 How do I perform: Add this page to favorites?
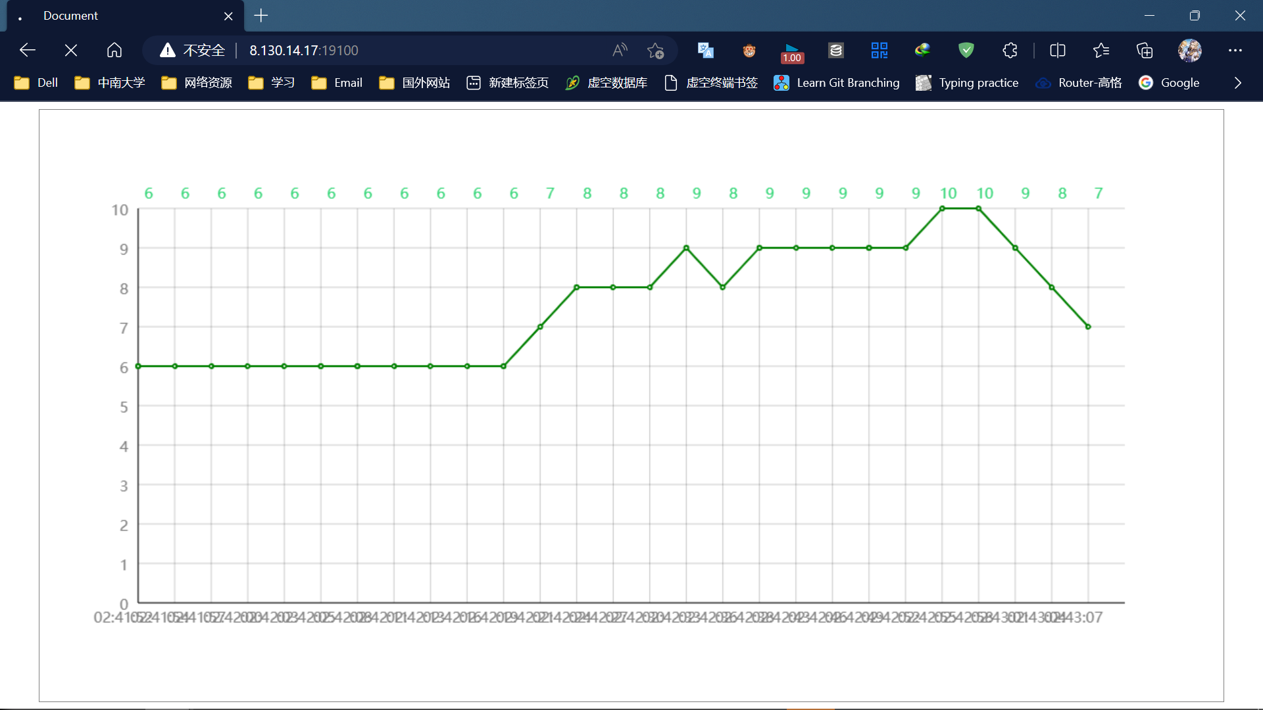pos(655,50)
